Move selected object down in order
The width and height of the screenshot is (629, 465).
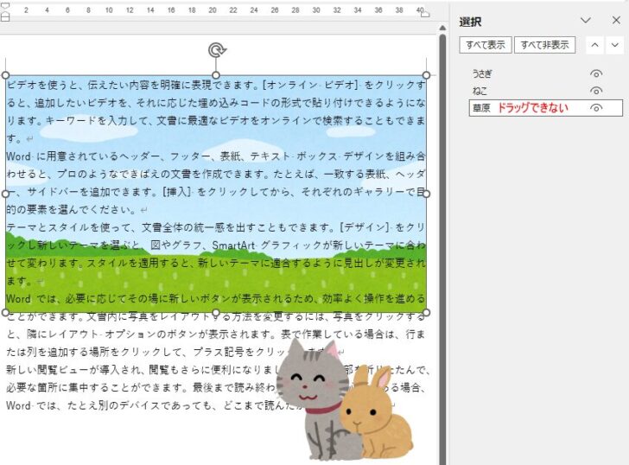coord(615,45)
